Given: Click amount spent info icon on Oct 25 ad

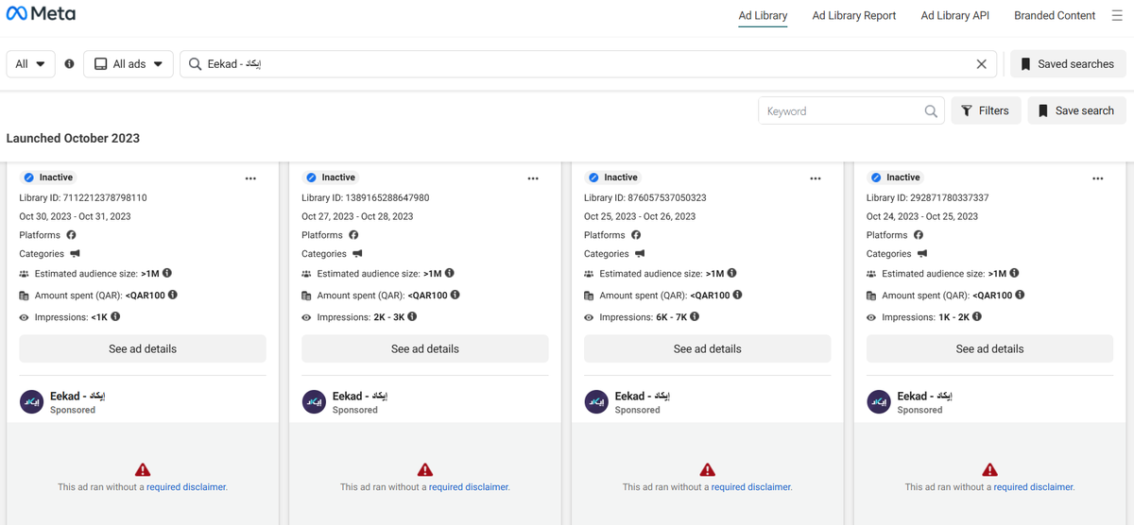Looking at the screenshot, I should (738, 295).
